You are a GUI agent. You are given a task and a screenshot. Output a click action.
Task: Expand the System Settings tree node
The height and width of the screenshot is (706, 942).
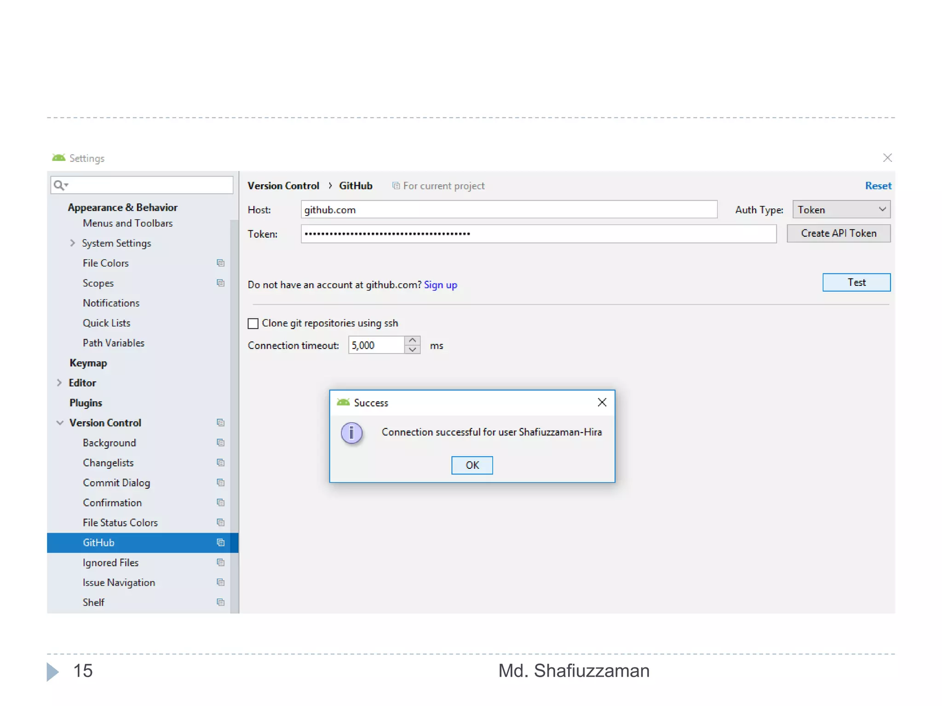pos(73,243)
